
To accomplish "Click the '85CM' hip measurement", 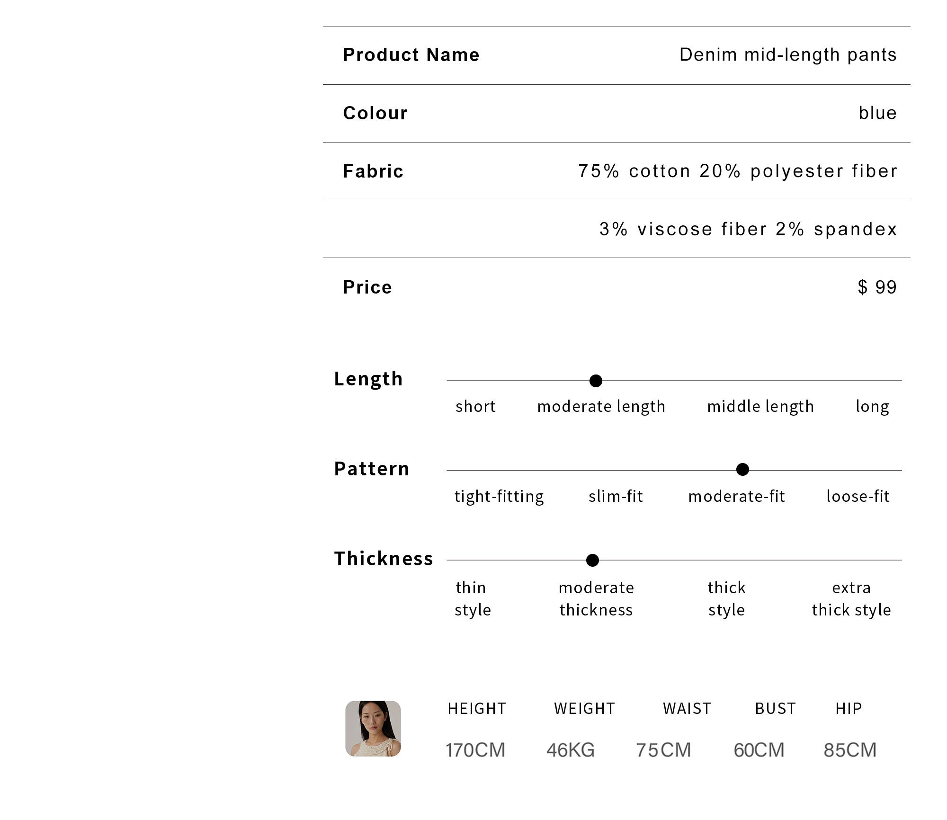I will [x=850, y=750].
